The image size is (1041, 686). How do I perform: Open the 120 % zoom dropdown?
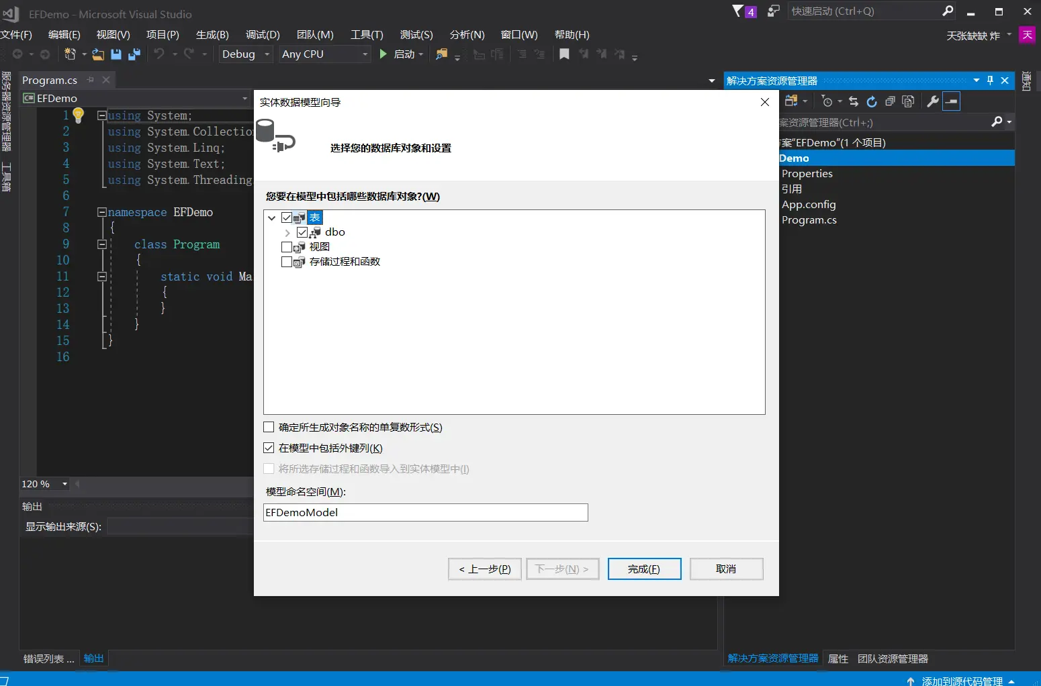pos(65,484)
